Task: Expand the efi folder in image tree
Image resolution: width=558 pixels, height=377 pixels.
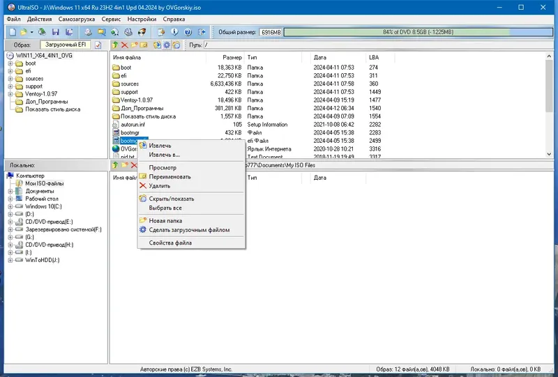Action: click(10, 71)
